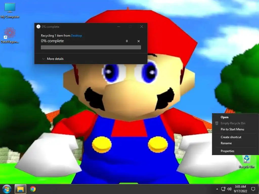Open the volume speaker tray icon
259x194 pixels.
click(229, 189)
